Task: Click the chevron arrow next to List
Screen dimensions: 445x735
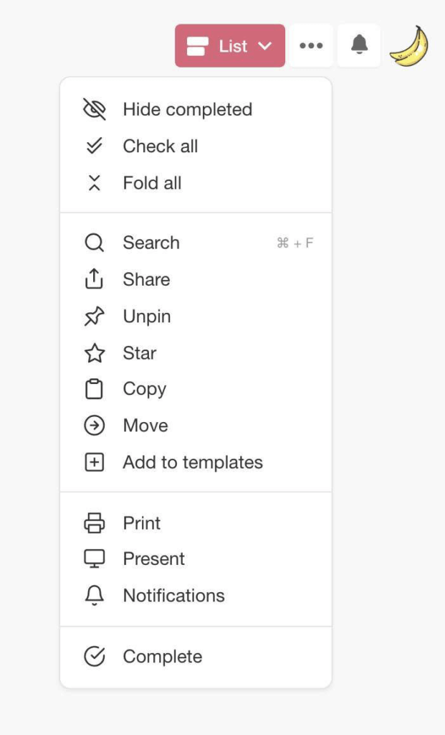Action: (x=265, y=46)
